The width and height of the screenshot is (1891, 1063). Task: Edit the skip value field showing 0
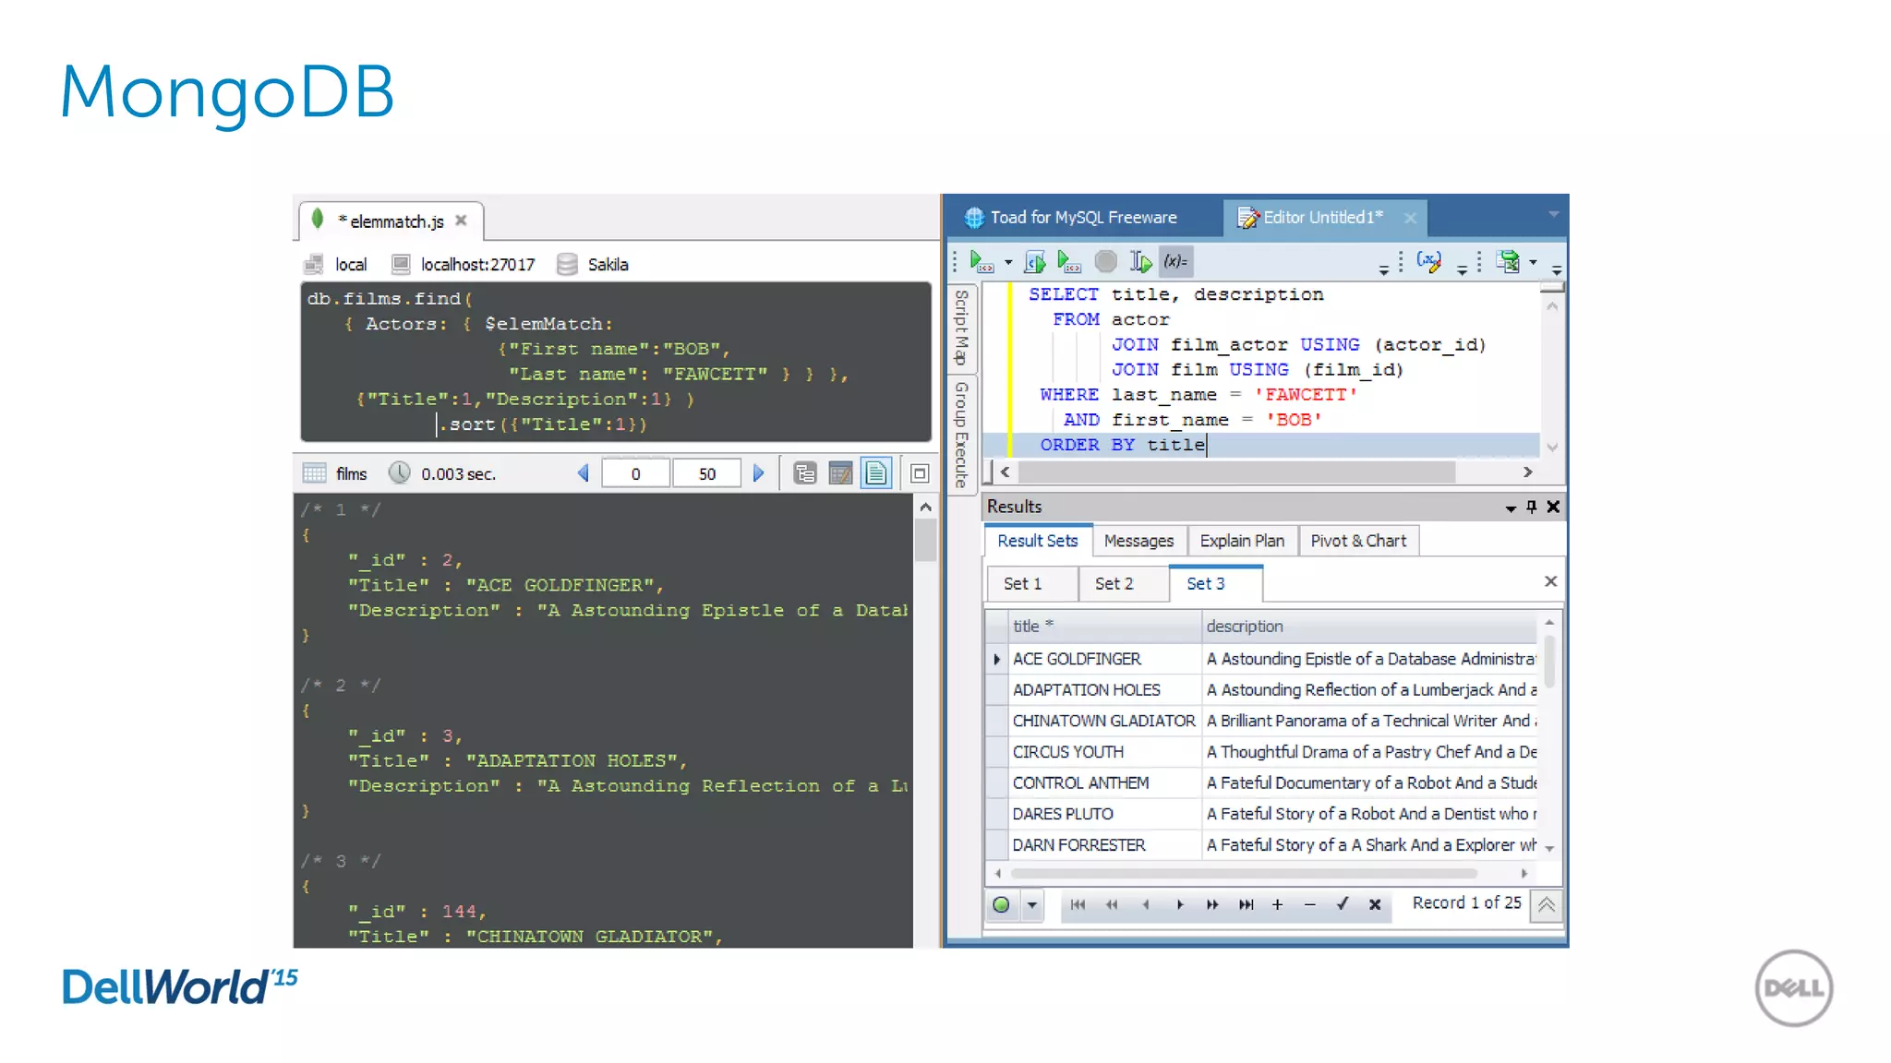click(x=636, y=473)
